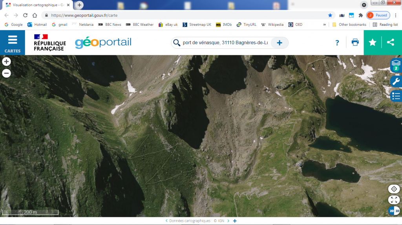Center the map on my location
The image size is (402, 225).
(x=394, y=189)
